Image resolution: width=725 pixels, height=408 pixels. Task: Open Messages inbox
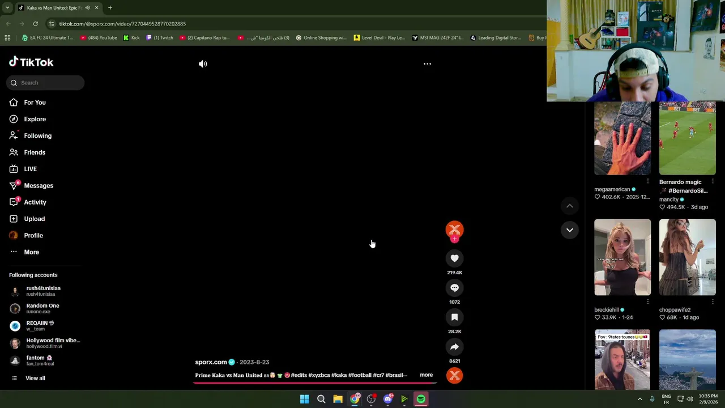coord(39,186)
